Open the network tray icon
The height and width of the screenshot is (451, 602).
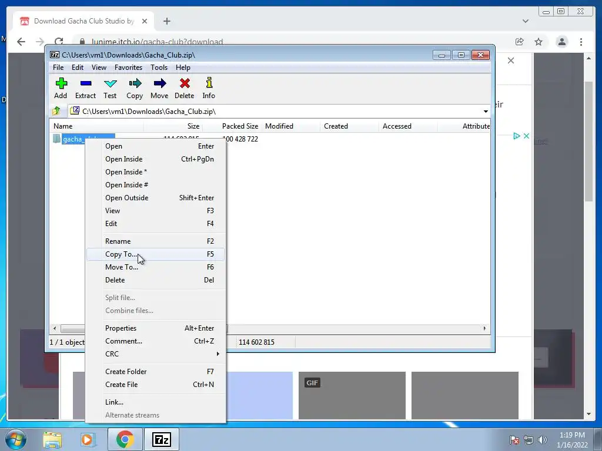529,440
